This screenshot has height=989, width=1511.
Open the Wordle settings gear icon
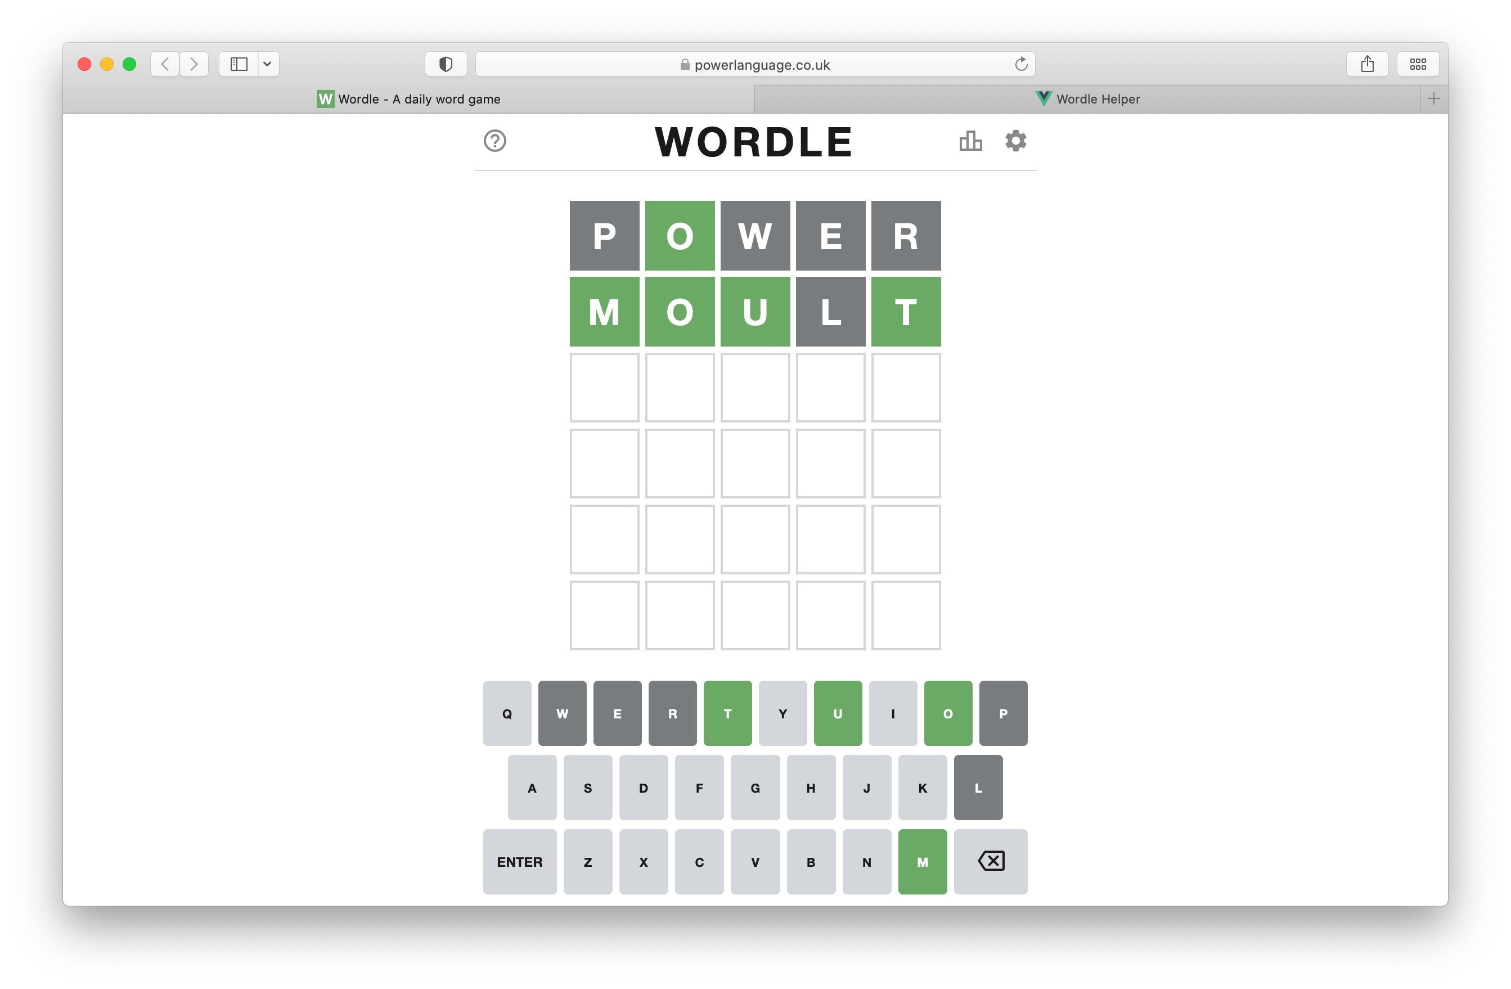pos(1016,141)
